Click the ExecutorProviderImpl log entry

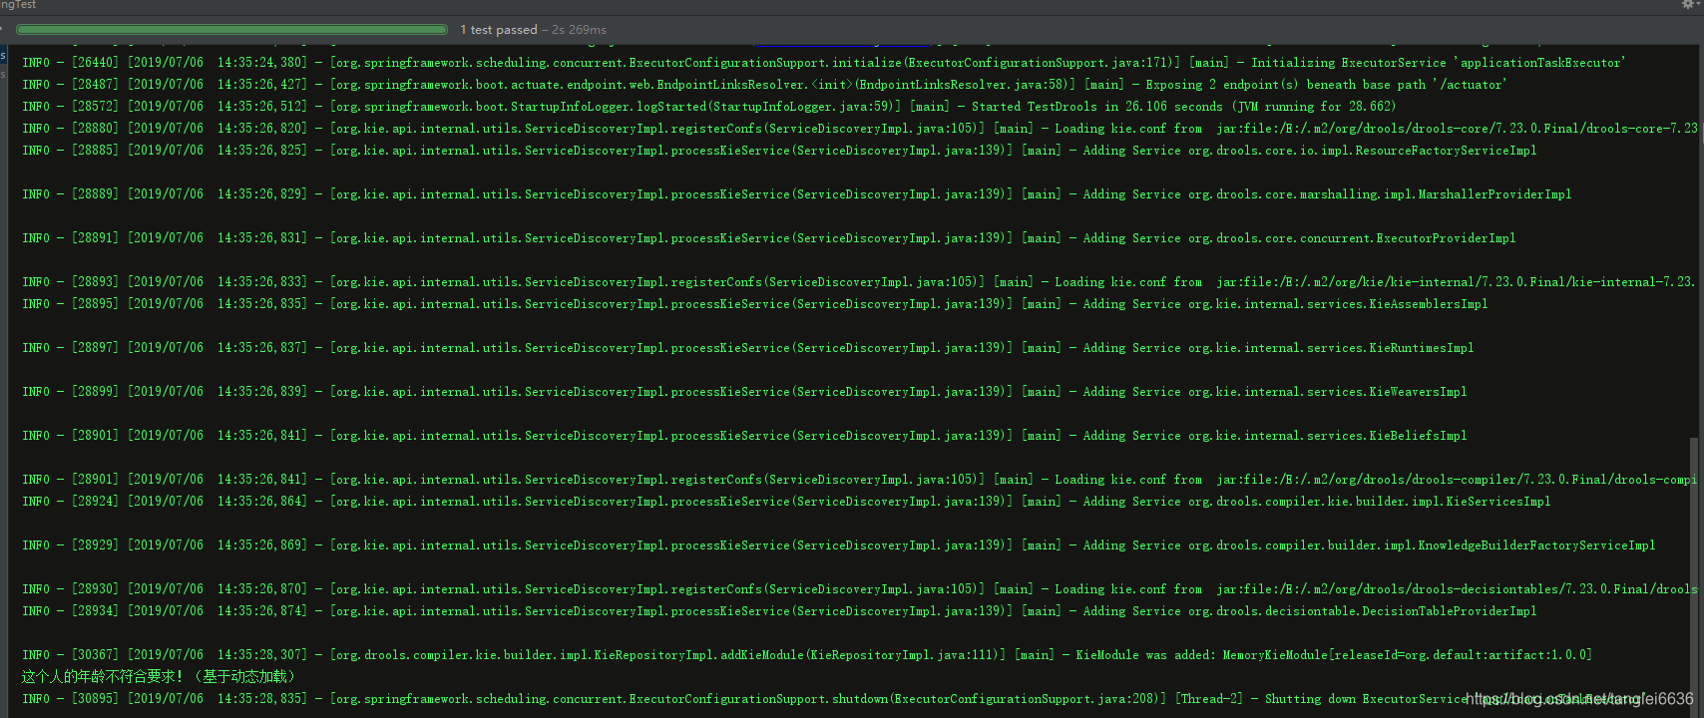[769, 238]
